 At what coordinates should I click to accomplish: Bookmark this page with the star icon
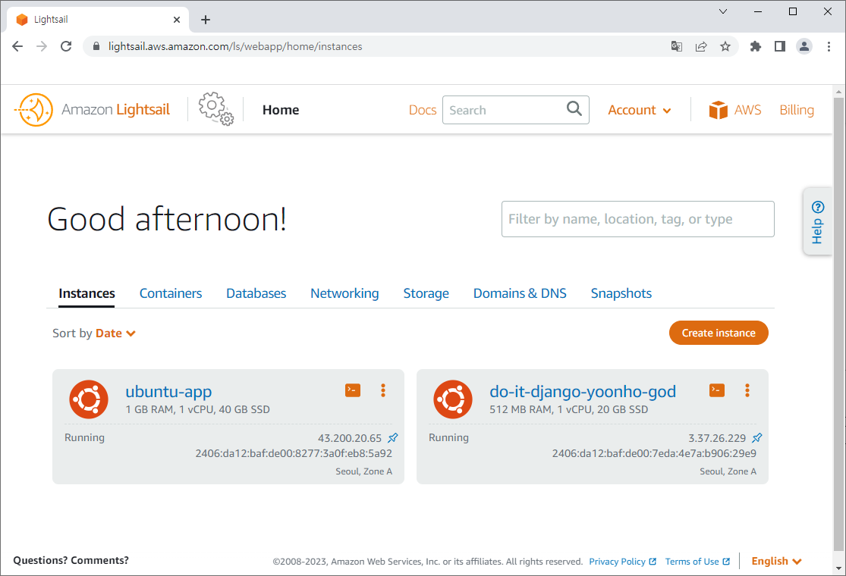725,46
